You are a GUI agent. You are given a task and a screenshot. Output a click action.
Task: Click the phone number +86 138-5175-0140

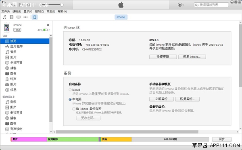point(97,45)
